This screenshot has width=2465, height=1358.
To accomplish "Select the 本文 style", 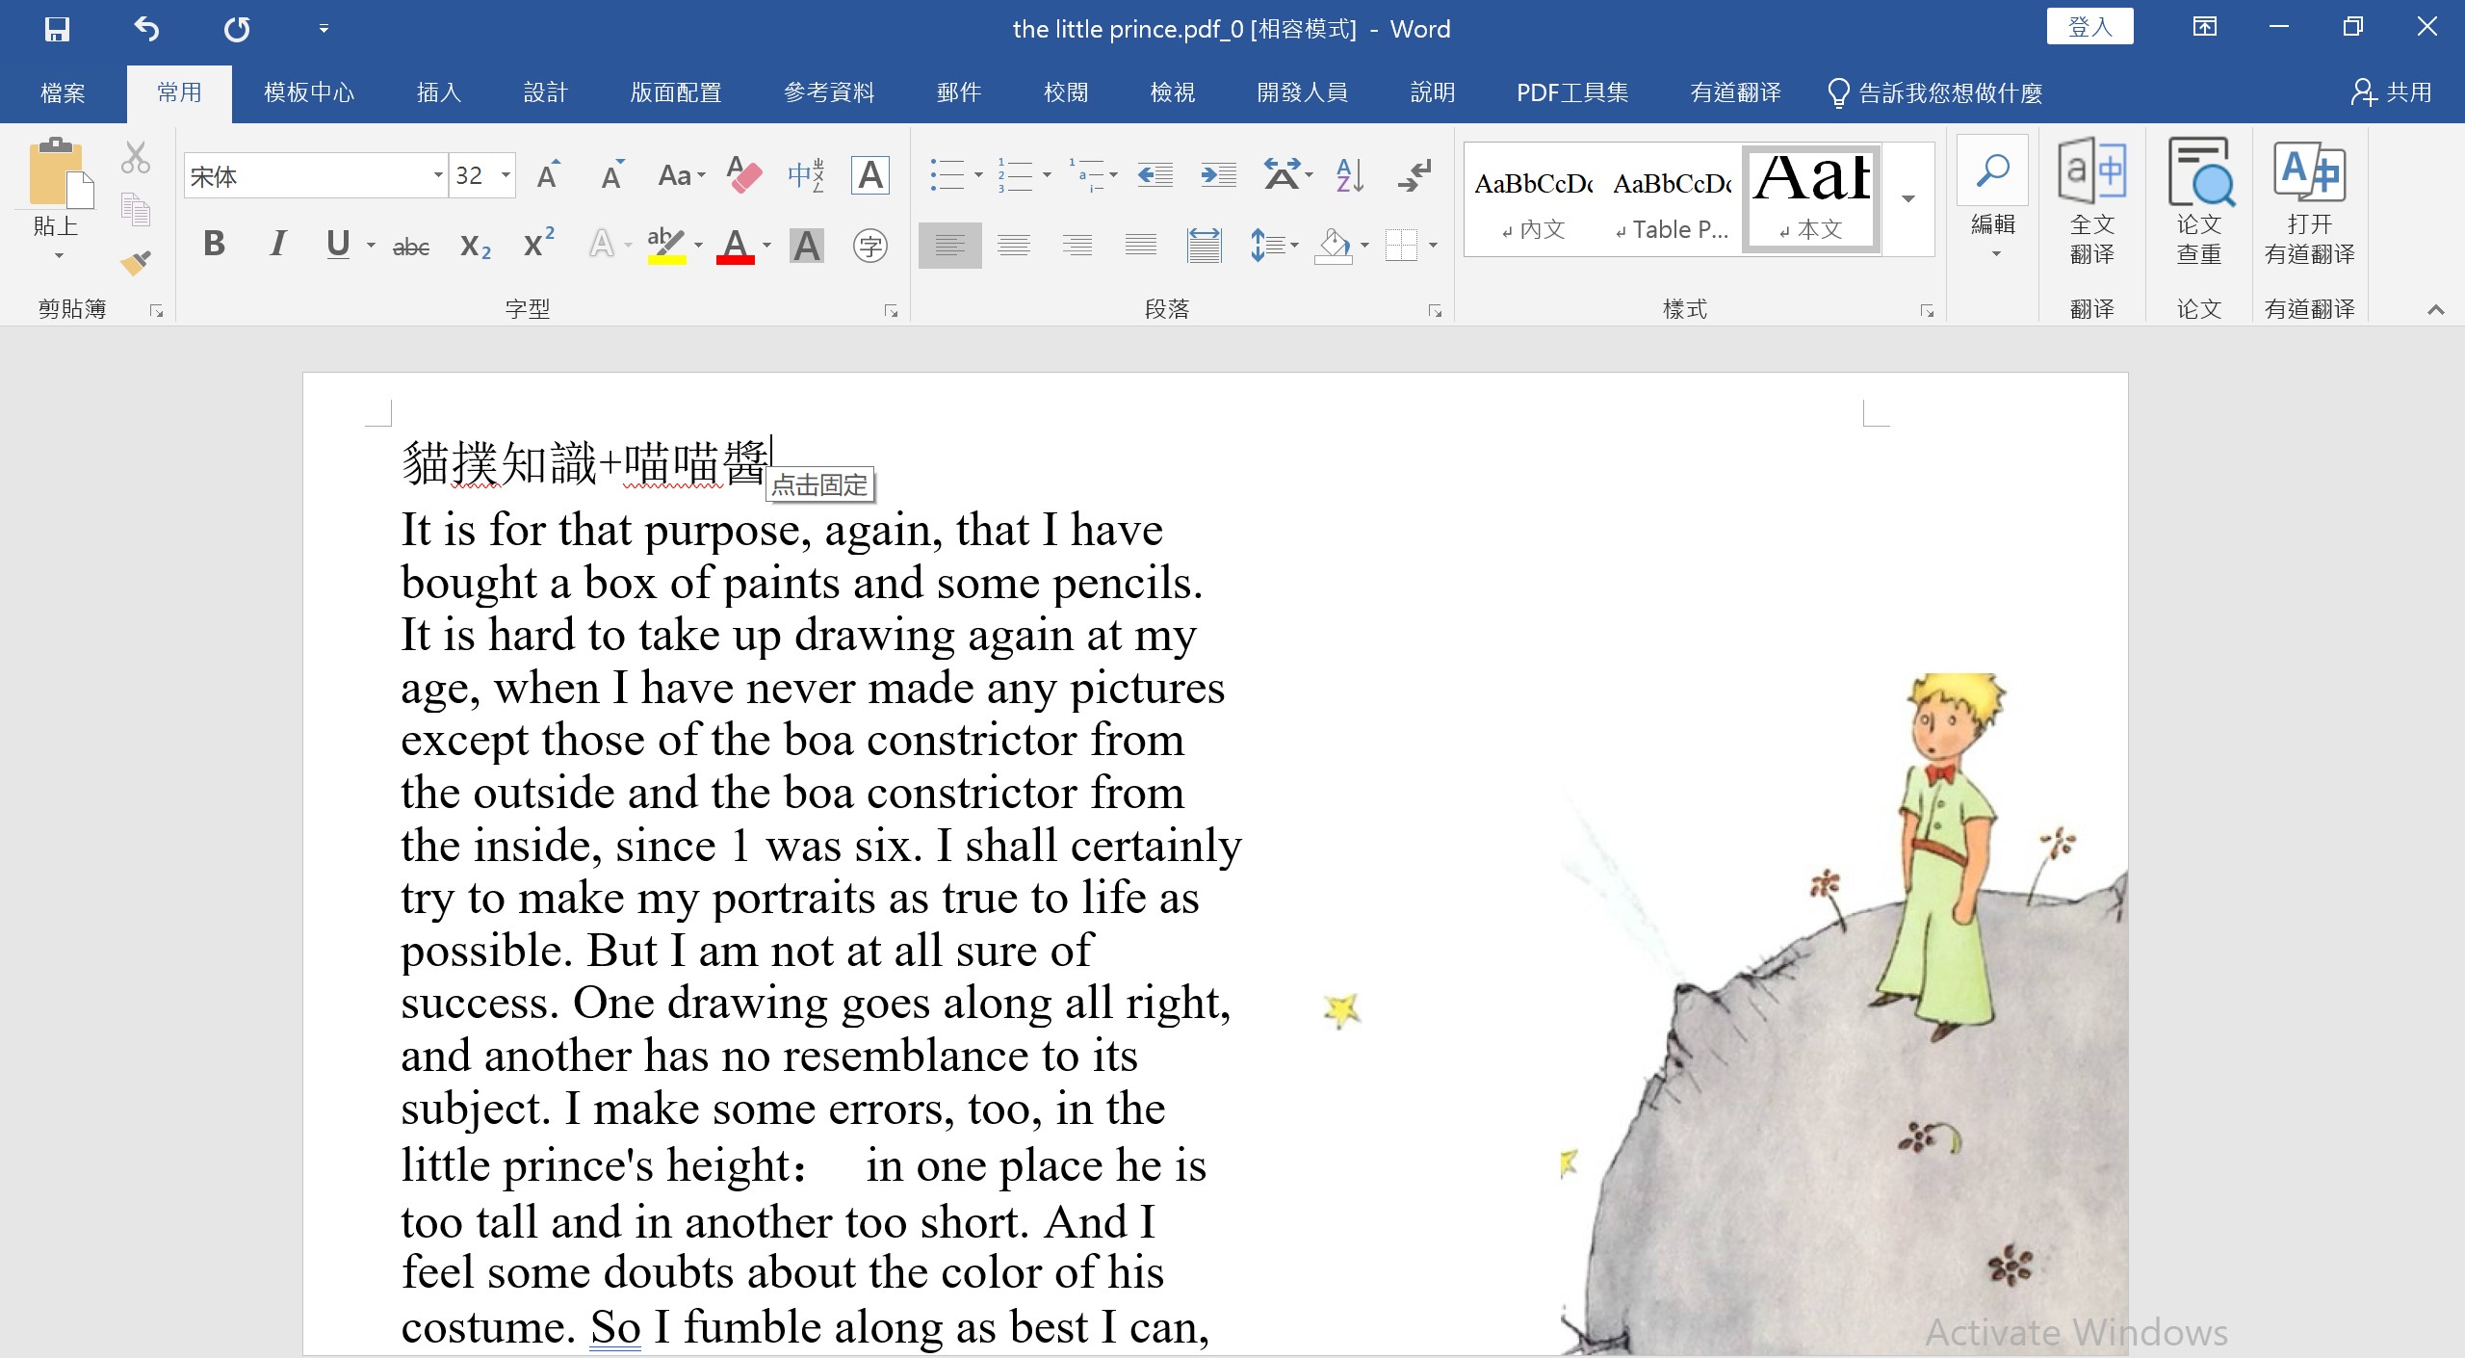I will 1810,198.
